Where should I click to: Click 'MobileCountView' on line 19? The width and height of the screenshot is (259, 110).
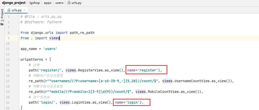pyautogui.click(x=163, y=92)
